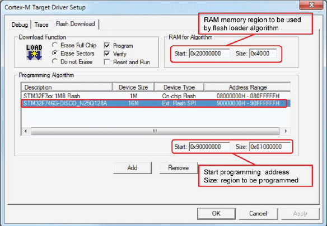The height and width of the screenshot is (226, 327).
Task: Click RAM for Algorithm Start field 0x20000000
Action: coord(209,54)
